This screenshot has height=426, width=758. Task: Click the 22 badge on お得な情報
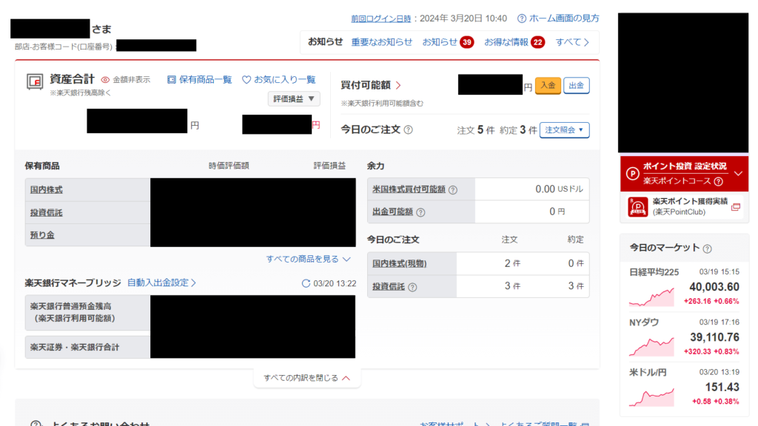pyautogui.click(x=537, y=42)
